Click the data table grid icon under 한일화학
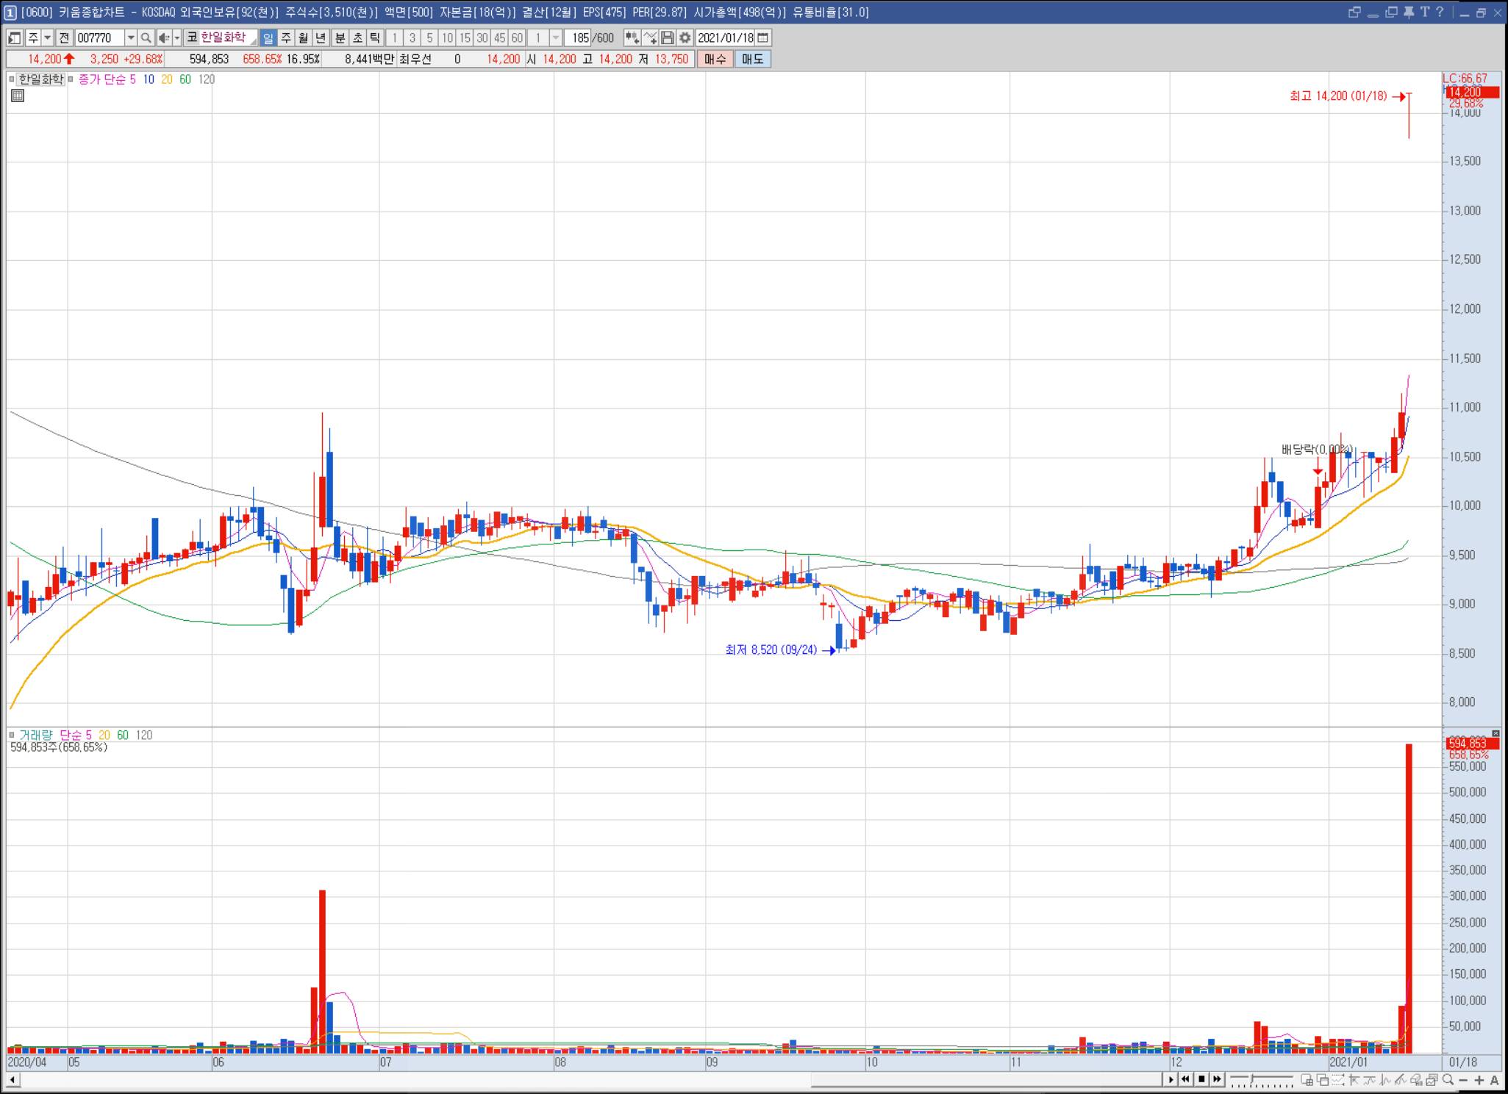The width and height of the screenshot is (1508, 1094). pos(18,96)
